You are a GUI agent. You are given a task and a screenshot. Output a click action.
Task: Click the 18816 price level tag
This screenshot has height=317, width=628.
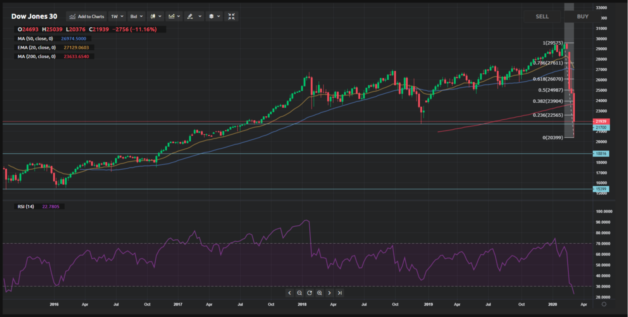click(601, 154)
